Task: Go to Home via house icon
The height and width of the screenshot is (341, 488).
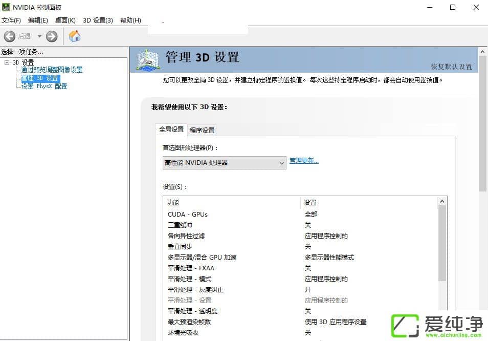Action: pos(75,36)
